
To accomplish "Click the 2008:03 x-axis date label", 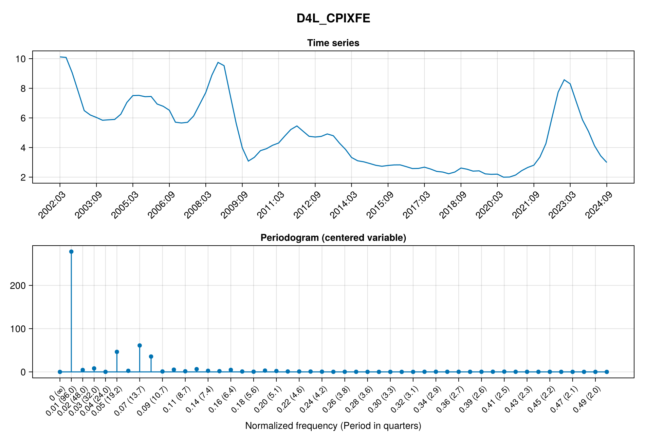I will click(x=198, y=205).
